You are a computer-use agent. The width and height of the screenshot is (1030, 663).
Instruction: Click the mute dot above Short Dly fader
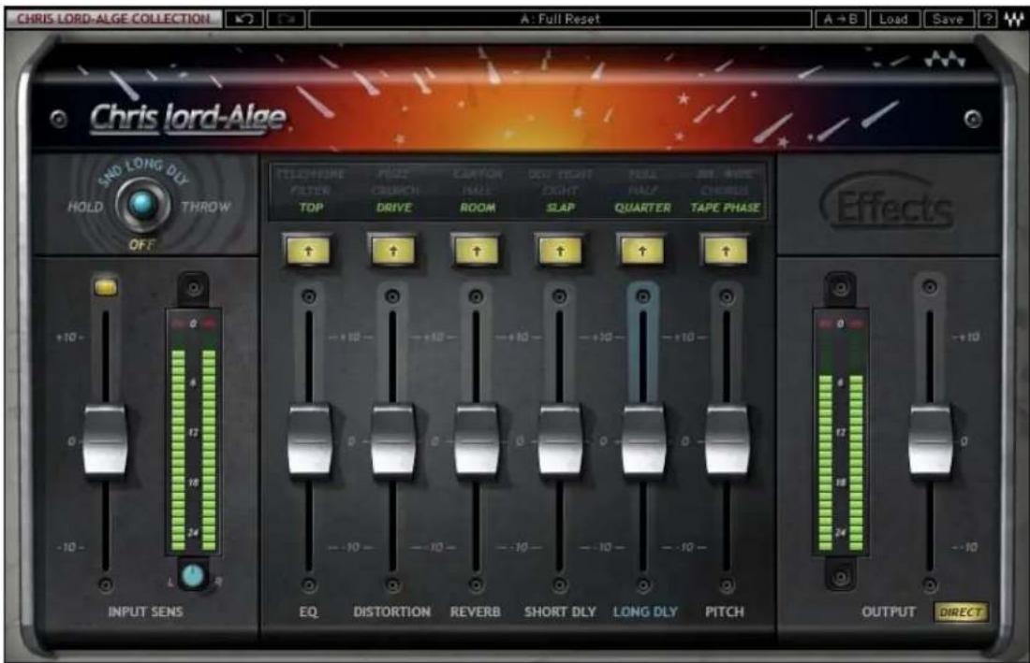[x=559, y=297]
